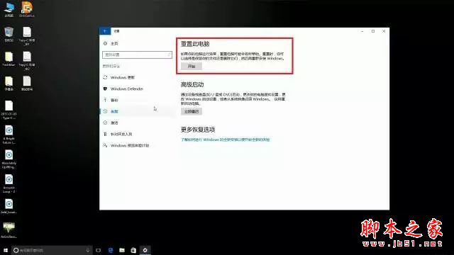The height and width of the screenshot is (255, 454).
Task: Select the Absolutely Uplifting audio file icon
Action: point(9,159)
